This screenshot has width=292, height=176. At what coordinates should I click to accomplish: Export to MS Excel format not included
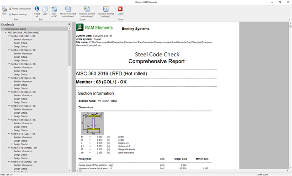click(87, 11)
